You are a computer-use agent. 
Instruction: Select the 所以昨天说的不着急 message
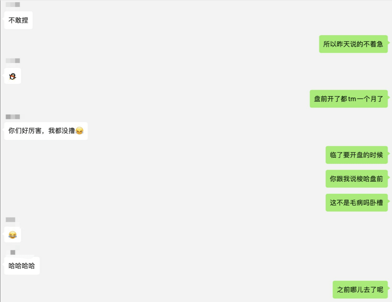pyautogui.click(x=353, y=44)
